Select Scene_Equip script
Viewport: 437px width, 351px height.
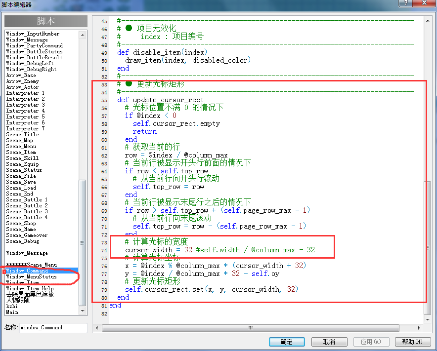(x=23, y=164)
